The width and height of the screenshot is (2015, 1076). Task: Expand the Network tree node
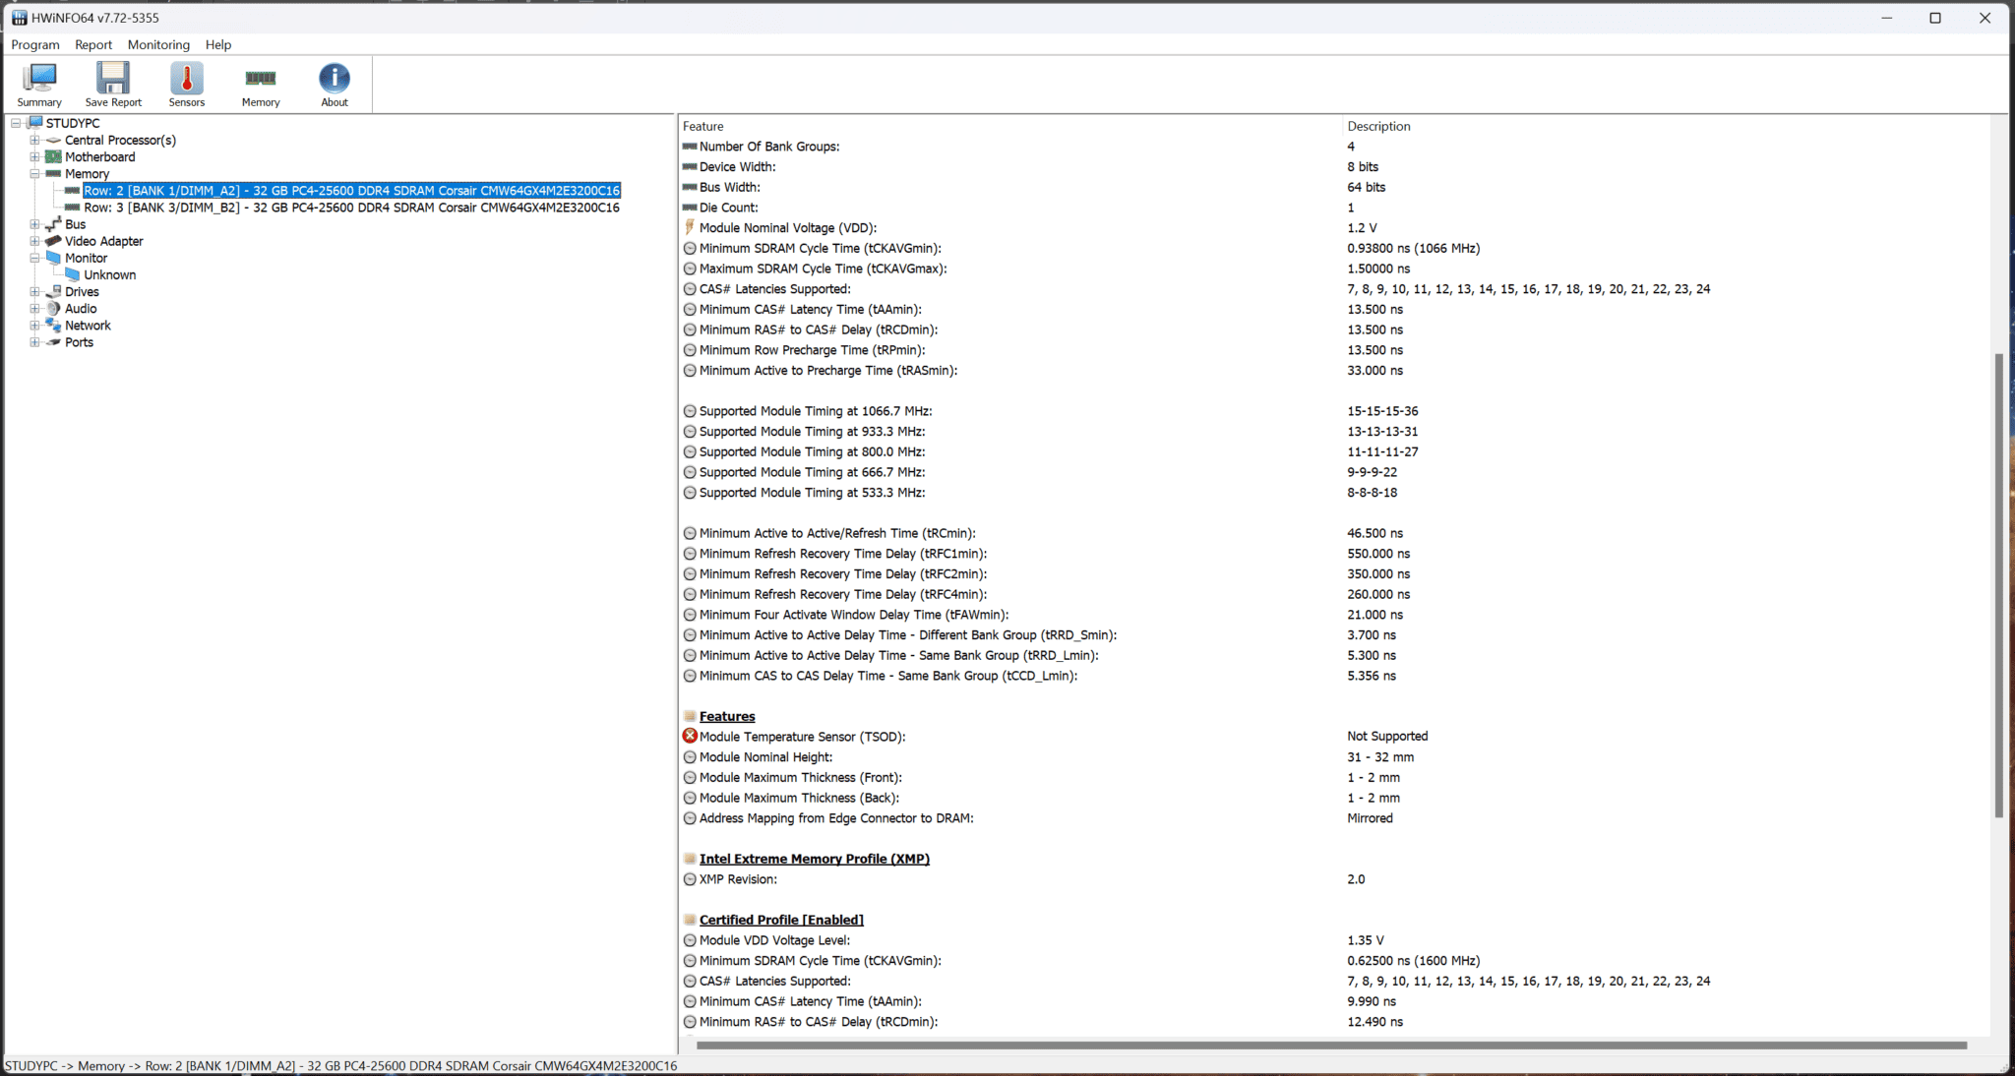(34, 326)
